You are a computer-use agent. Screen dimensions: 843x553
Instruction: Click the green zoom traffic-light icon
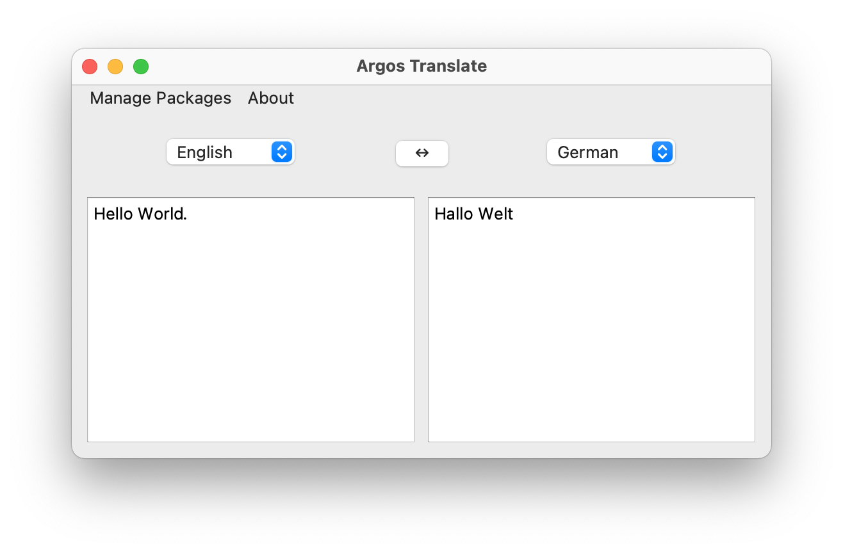pyautogui.click(x=140, y=66)
